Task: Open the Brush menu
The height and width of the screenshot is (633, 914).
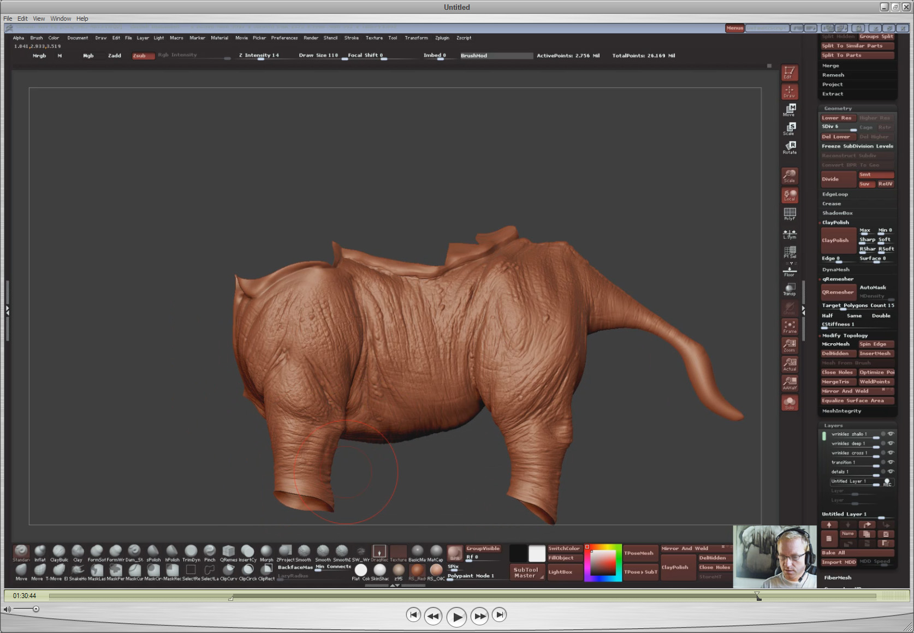Action: [x=37, y=38]
